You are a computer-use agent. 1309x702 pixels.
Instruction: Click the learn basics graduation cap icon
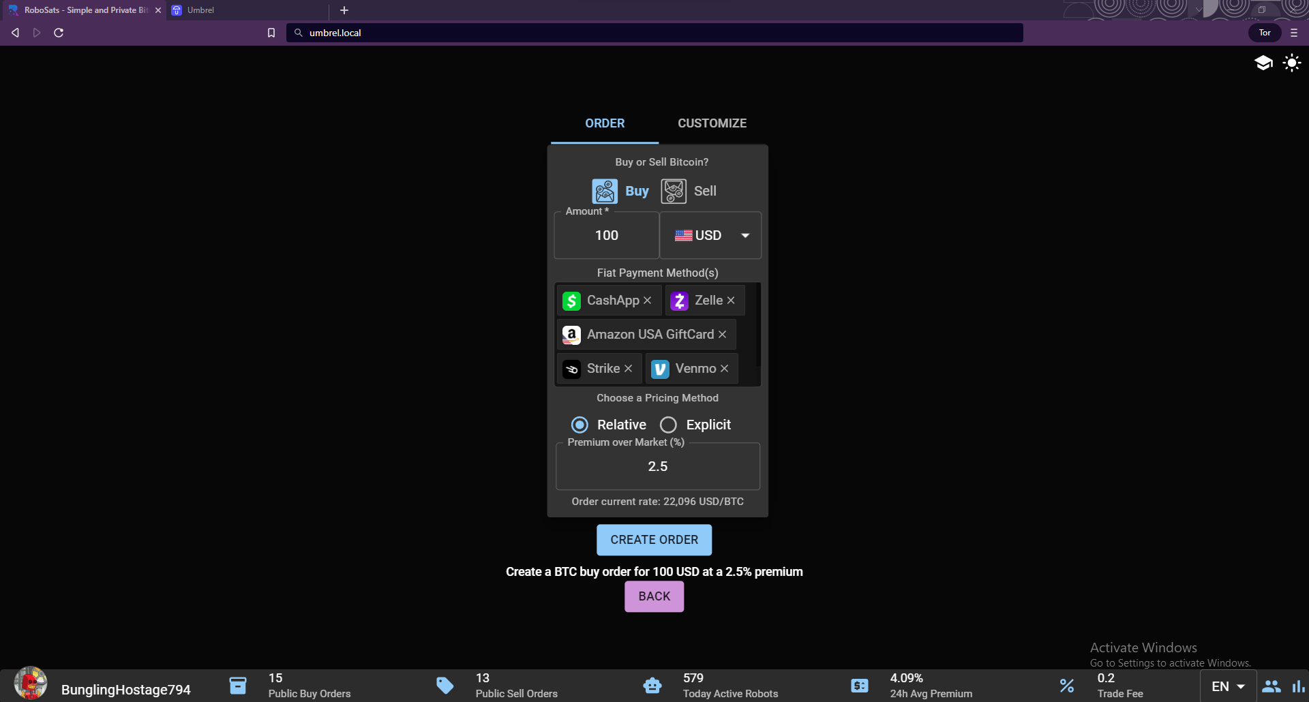click(x=1263, y=63)
